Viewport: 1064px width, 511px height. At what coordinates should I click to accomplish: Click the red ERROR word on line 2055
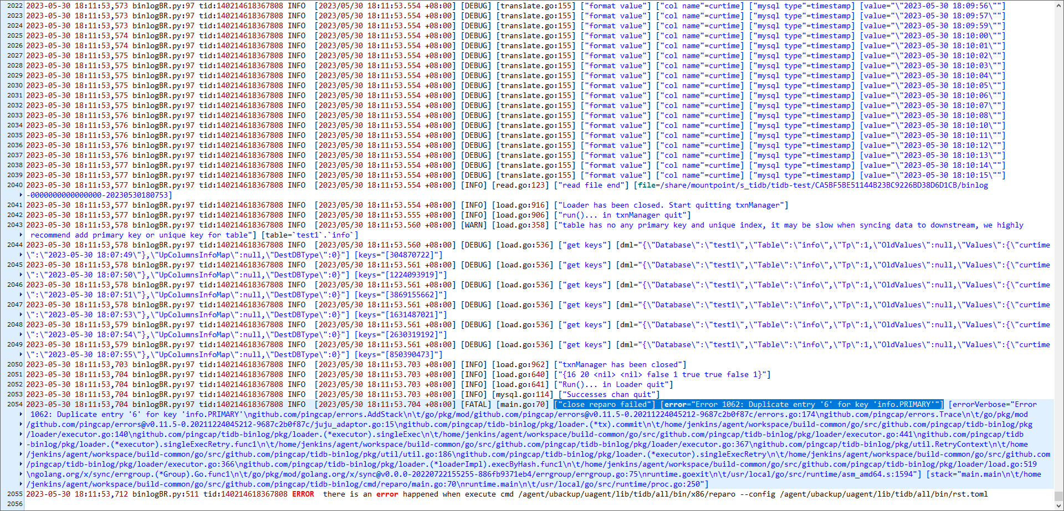[x=303, y=494]
